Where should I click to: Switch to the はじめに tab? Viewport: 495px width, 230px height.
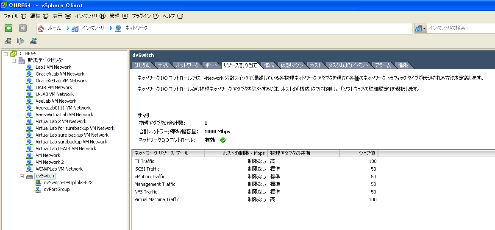(x=143, y=65)
